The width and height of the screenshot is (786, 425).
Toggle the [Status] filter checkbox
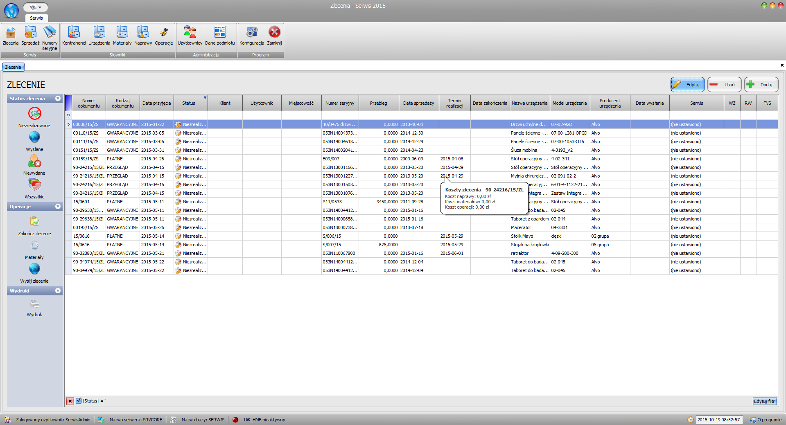coord(79,401)
